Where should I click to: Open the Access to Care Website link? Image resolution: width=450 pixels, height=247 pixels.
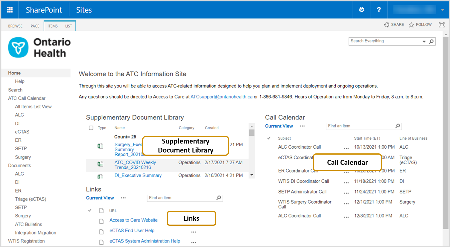tap(133, 220)
